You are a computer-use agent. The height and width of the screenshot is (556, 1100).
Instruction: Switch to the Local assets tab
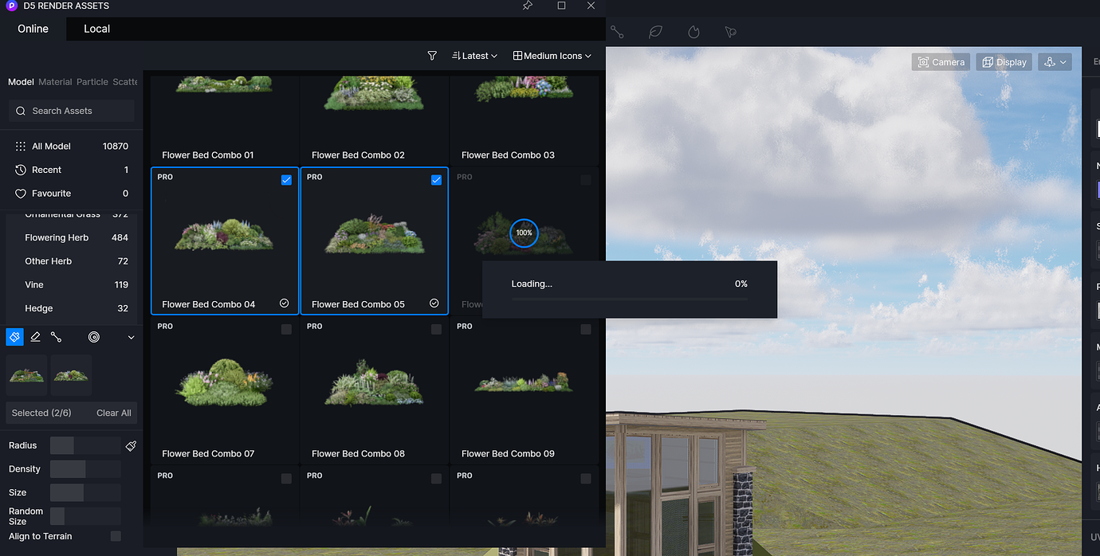pyautogui.click(x=96, y=29)
